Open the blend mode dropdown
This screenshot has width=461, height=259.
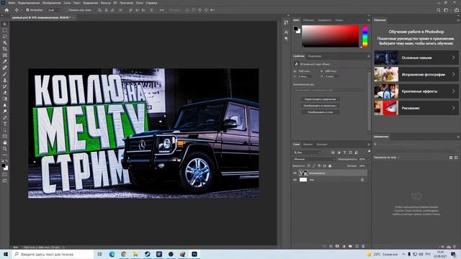(x=314, y=159)
